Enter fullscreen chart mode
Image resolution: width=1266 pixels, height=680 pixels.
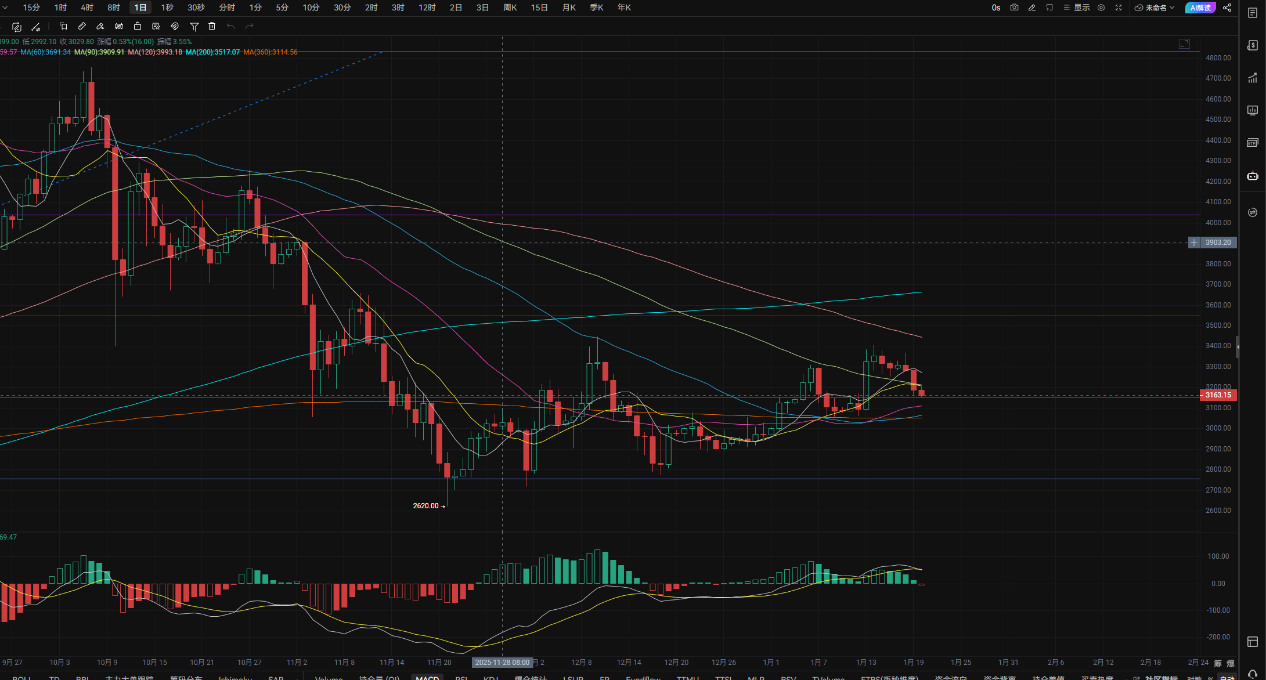coord(1119,8)
